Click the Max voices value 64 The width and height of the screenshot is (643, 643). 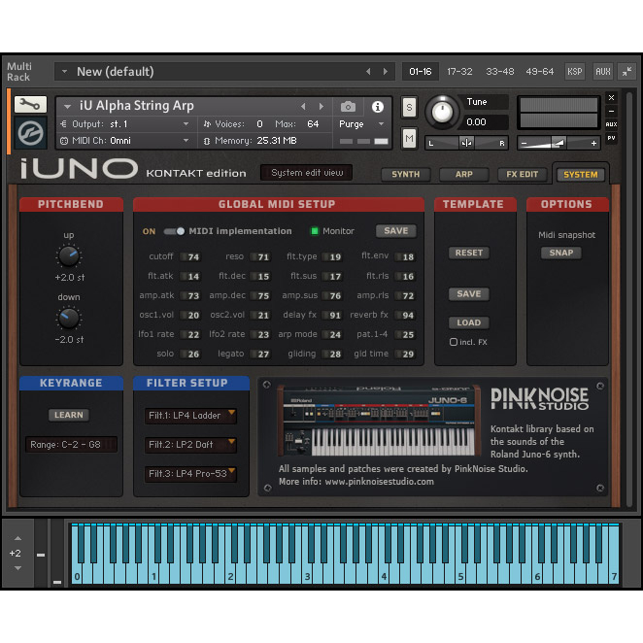coord(314,124)
